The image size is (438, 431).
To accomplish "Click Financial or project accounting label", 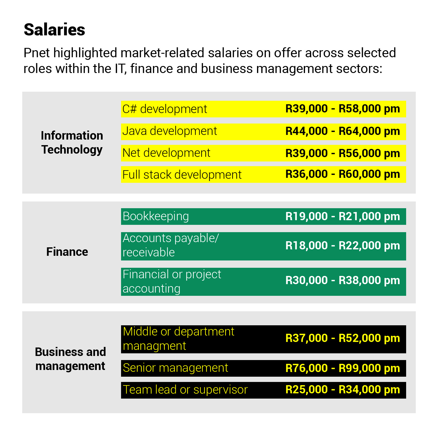I will (172, 281).
